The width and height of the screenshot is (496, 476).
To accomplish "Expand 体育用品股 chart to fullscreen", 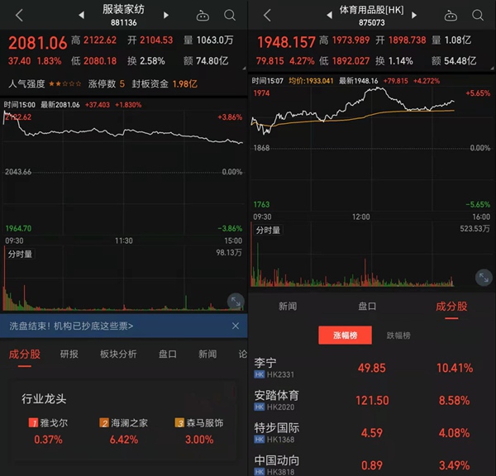I will coord(484,278).
